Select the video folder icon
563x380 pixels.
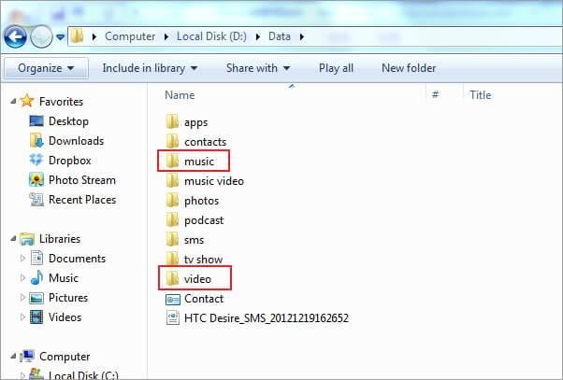pos(172,279)
